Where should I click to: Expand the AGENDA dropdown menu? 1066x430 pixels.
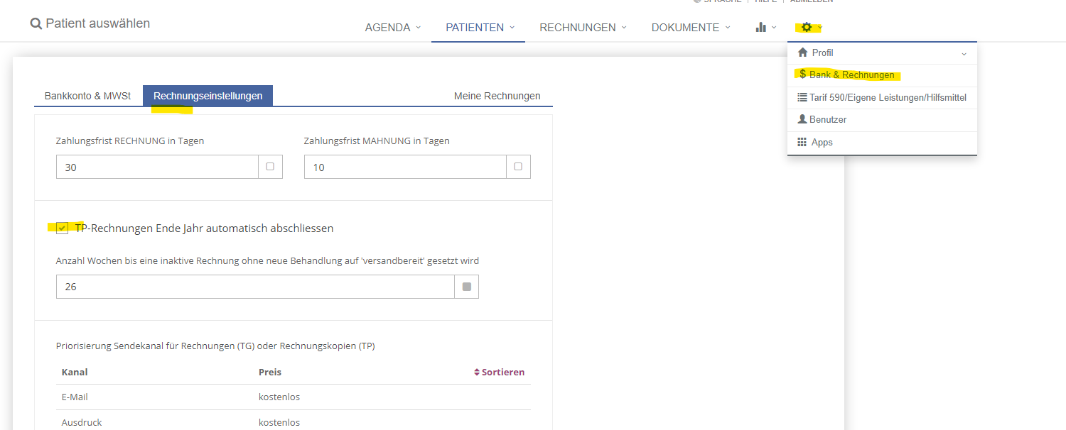393,28
